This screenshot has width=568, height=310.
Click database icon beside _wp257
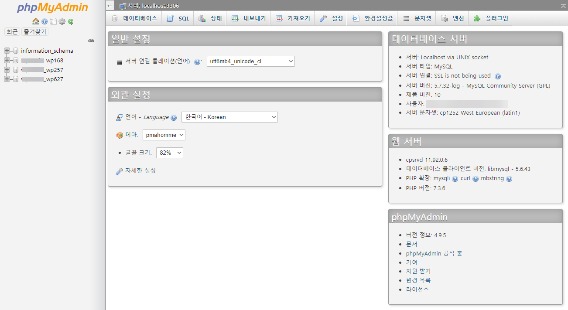(16, 70)
